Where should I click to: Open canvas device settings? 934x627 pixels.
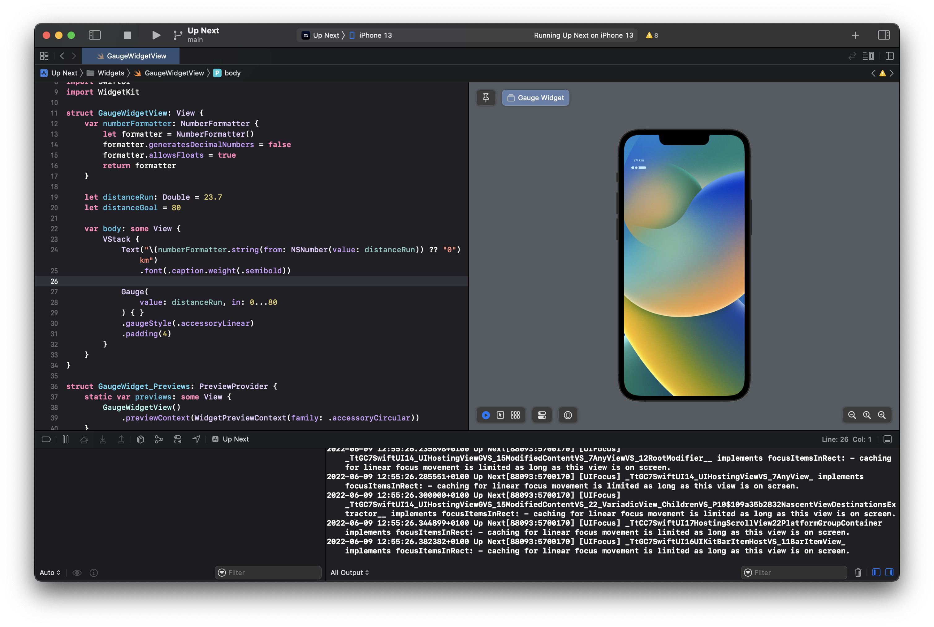(x=542, y=415)
